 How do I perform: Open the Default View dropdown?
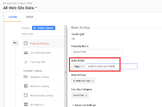click(83, 81)
